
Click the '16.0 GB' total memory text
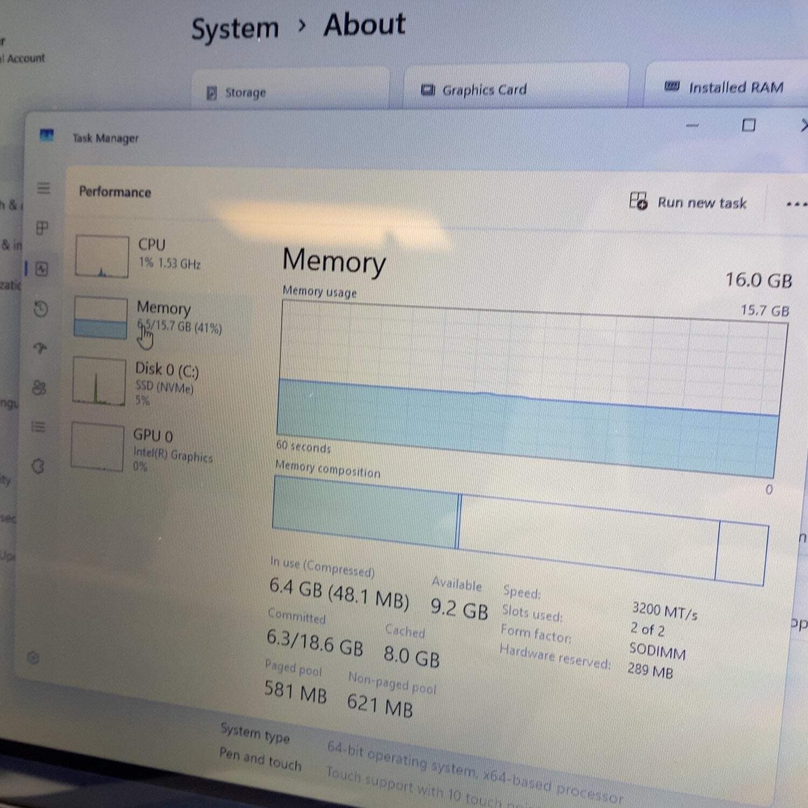(x=758, y=280)
